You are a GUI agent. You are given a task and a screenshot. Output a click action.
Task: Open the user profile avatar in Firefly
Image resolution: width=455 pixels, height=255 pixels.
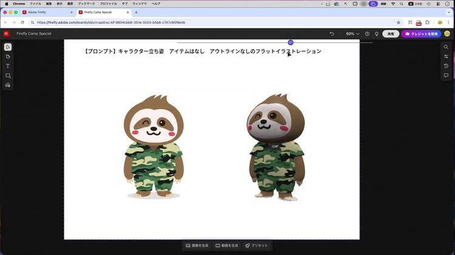pyautogui.click(x=447, y=33)
